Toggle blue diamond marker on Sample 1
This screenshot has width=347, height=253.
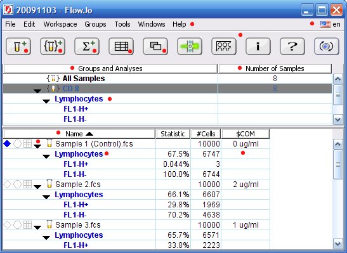click(8, 144)
